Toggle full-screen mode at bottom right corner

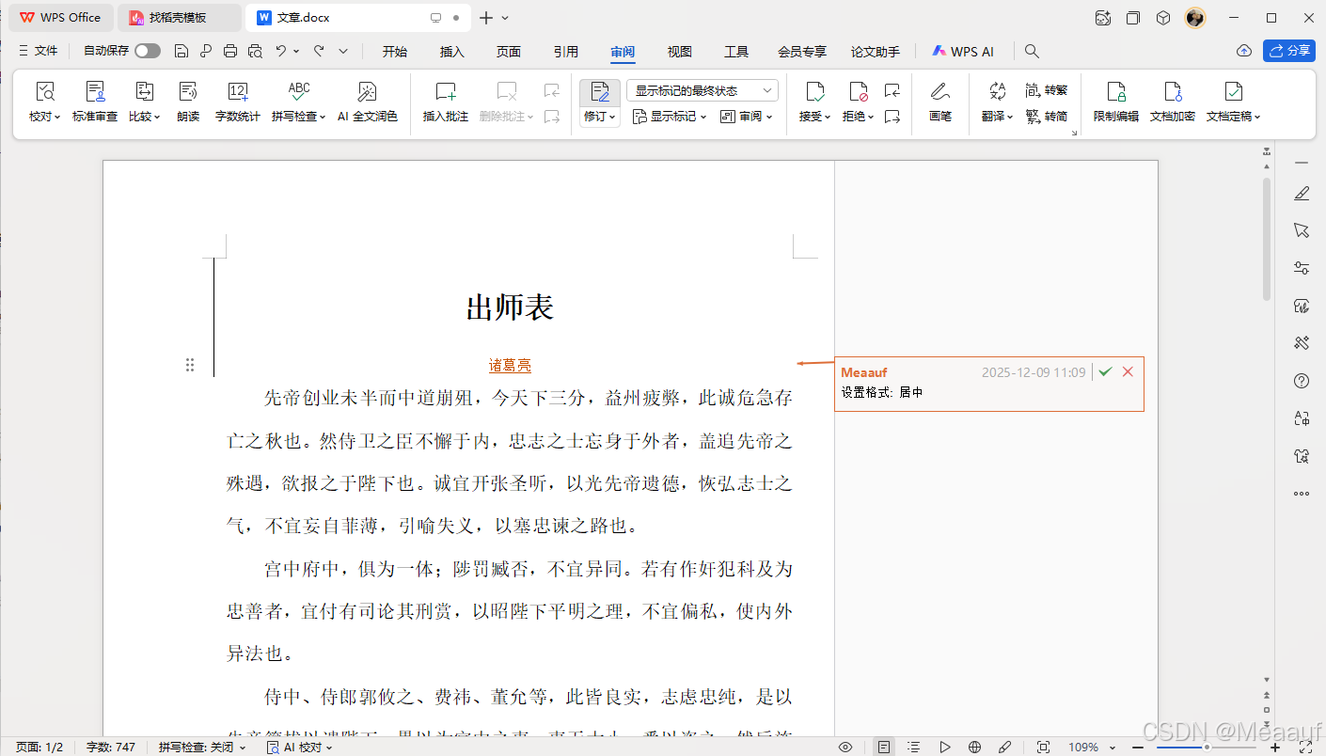pos(1304,747)
